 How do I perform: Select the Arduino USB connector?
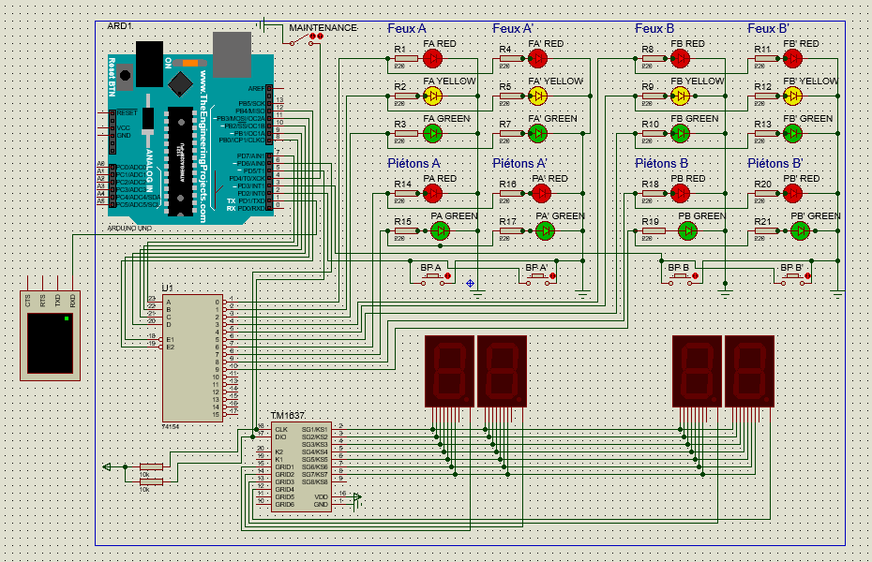[x=232, y=54]
